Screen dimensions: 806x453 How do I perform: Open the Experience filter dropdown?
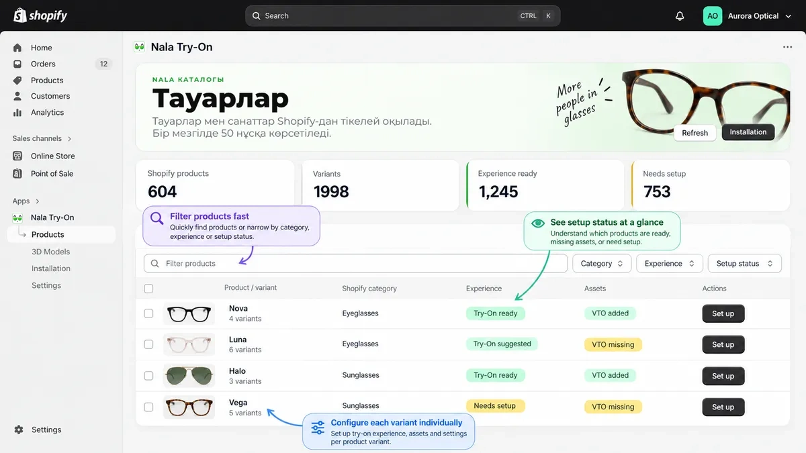coord(670,264)
